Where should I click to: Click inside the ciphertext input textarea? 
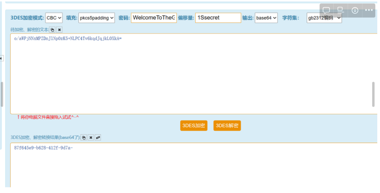(x=187, y=74)
